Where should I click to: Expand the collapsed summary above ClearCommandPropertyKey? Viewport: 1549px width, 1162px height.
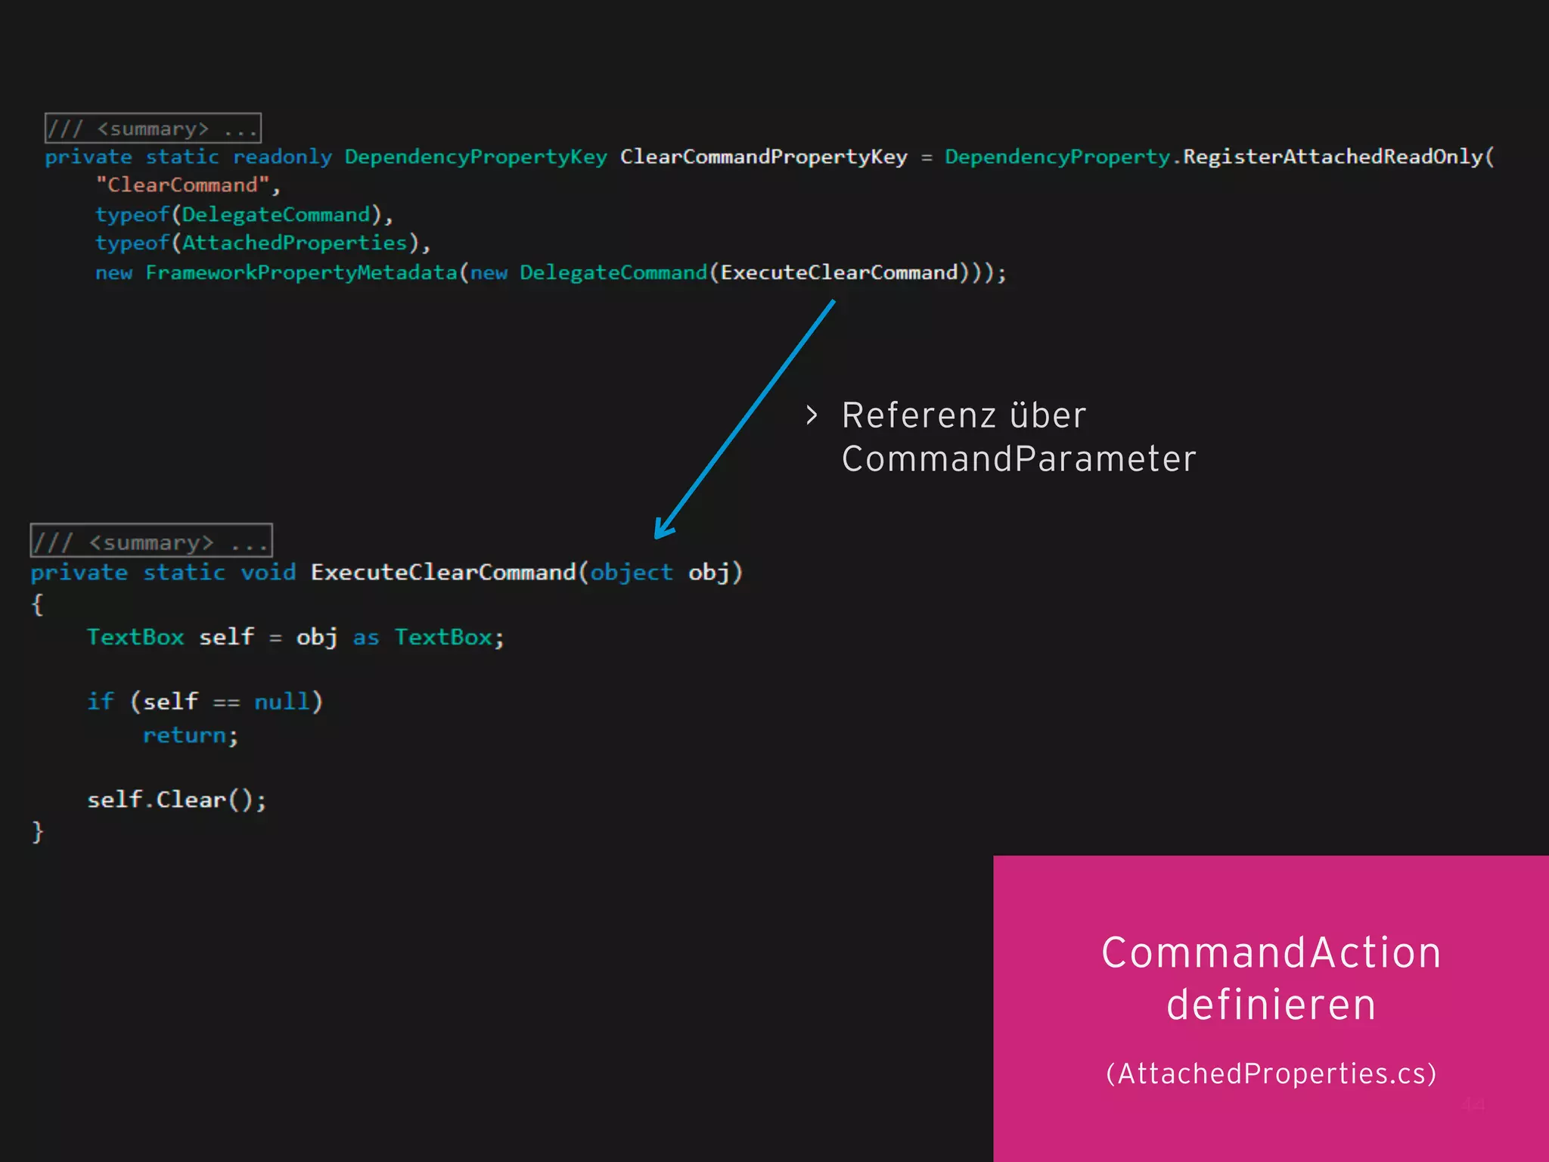[153, 128]
